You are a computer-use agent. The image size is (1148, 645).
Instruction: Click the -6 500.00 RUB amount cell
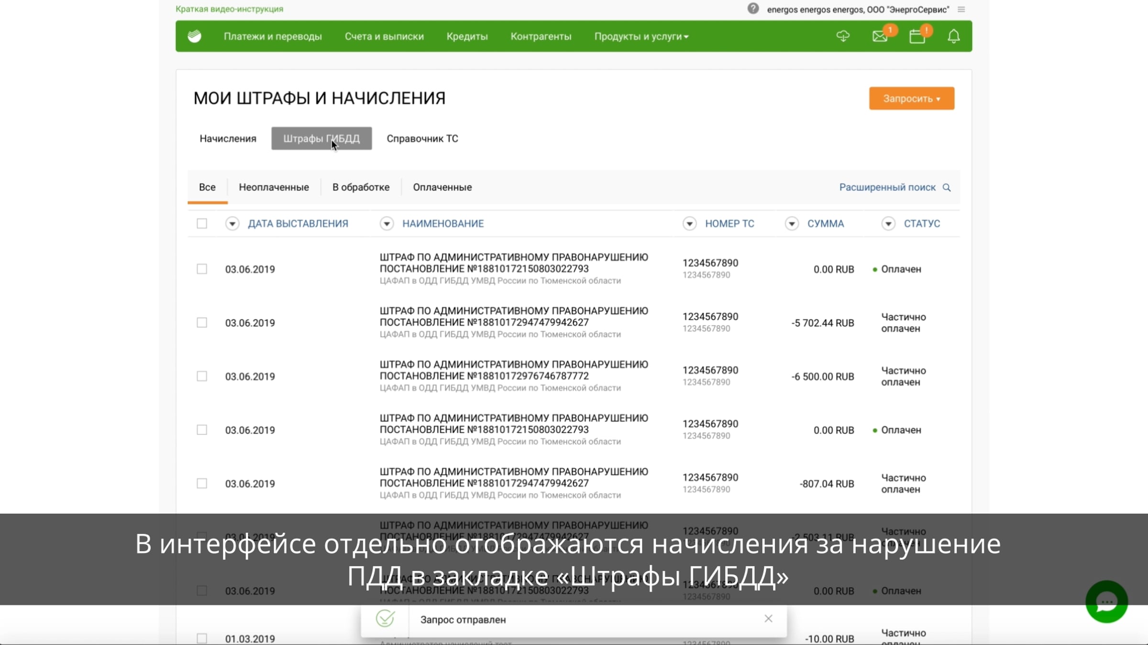point(822,376)
